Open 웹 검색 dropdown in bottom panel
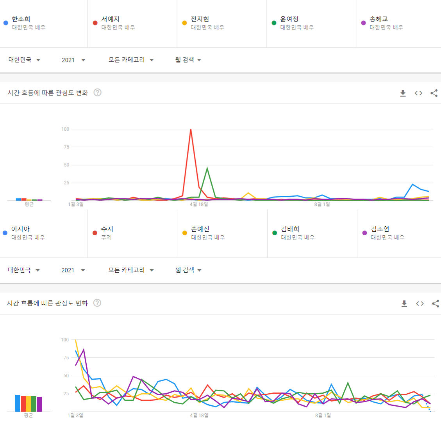This screenshot has height=421, width=441. [188, 270]
